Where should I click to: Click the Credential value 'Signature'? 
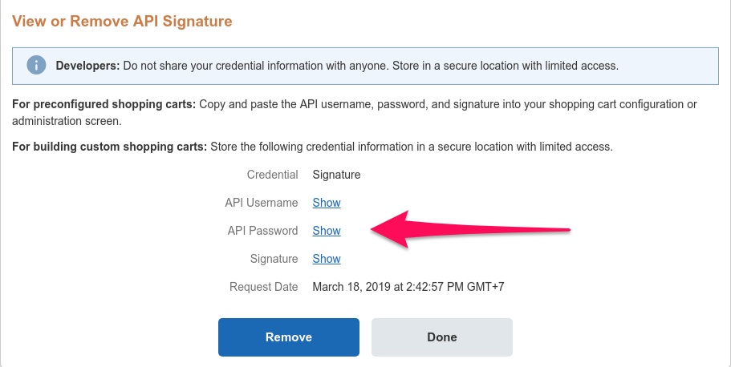pos(336,175)
